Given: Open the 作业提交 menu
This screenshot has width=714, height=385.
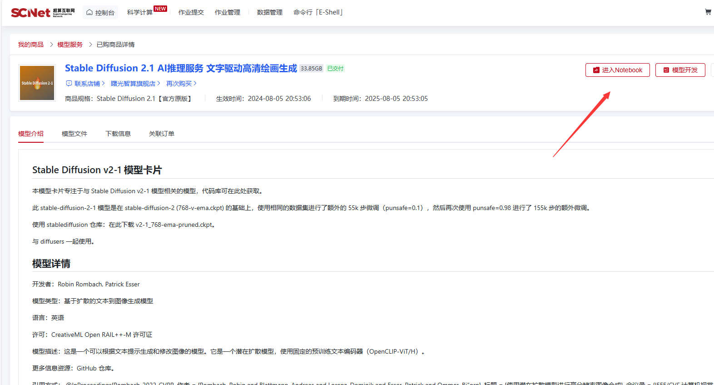Looking at the screenshot, I should tap(191, 12).
